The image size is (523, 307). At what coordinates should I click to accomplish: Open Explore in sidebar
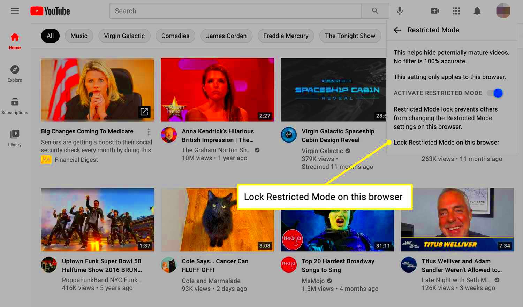[15, 74]
